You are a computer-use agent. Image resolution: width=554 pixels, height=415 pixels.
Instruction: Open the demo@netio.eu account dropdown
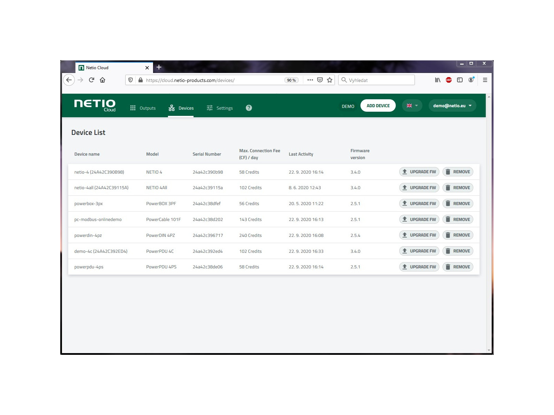[x=452, y=105]
